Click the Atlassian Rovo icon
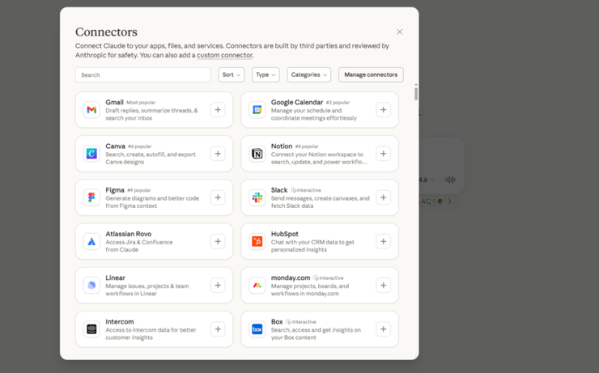This screenshot has height=373, width=599. pyautogui.click(x=91, y=241)
